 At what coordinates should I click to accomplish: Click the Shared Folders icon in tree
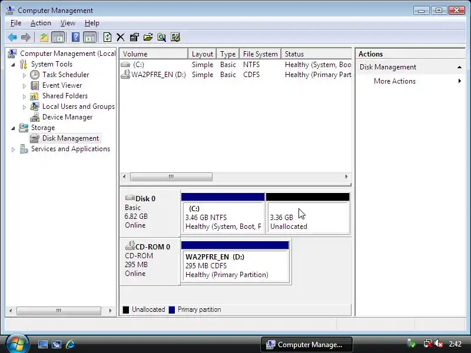(35, 96)
